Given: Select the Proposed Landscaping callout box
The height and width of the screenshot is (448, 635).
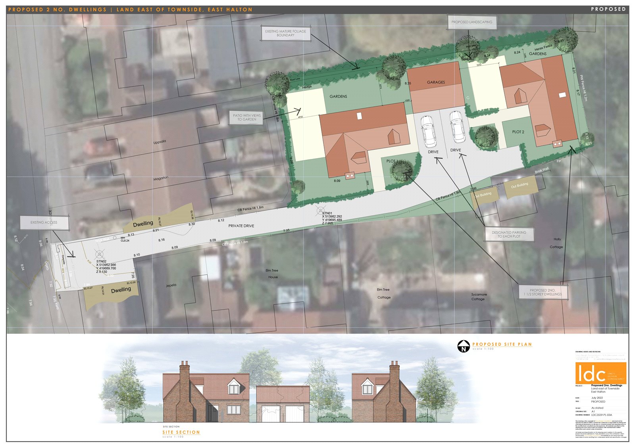Looking at the screenshot, I should [x=471, y=22].
